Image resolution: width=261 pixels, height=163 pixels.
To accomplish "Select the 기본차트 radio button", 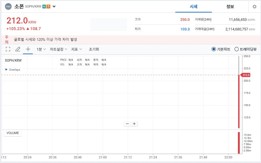I will point(214,49).
